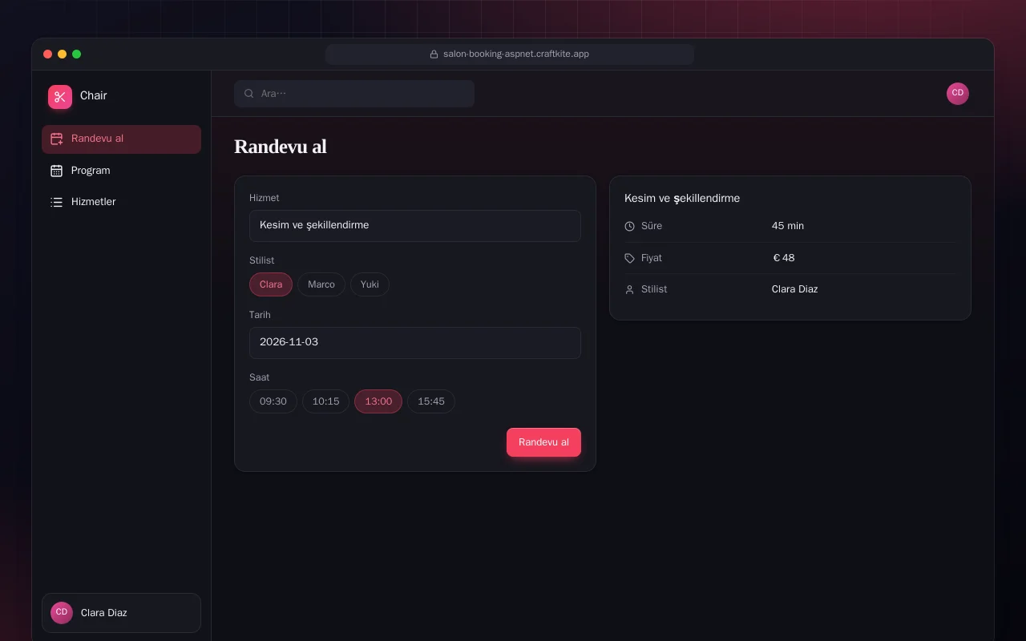Click the search magnifier icon
Screen dimensions: 1026x641
249,94
